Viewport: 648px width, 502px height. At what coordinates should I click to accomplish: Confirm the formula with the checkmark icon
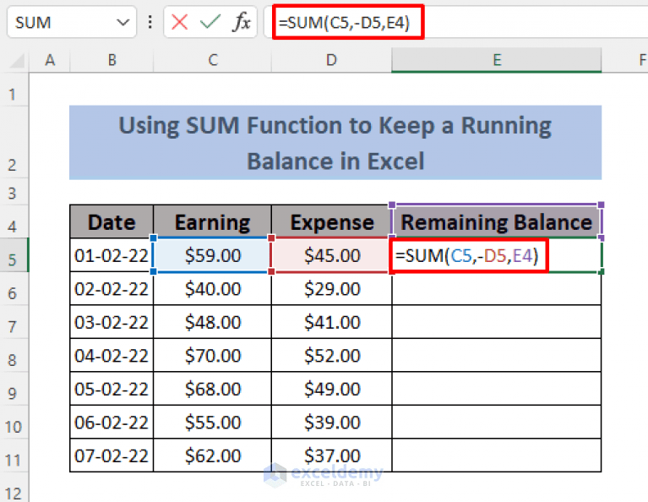(x=210, y=22)
